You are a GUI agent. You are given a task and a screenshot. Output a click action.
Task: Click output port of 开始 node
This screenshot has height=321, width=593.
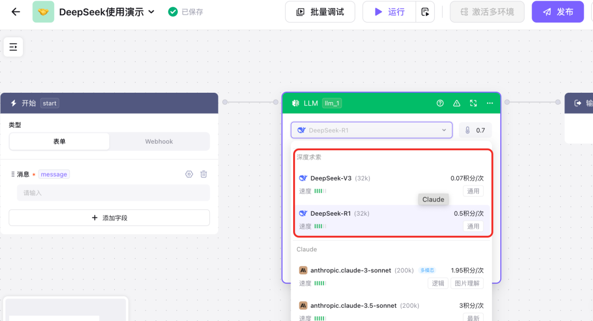(x=225, y=102)
